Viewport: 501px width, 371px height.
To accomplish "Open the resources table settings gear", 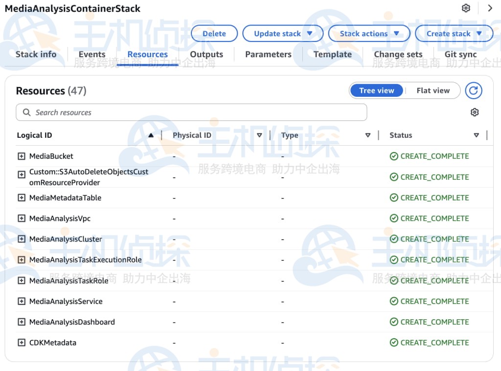I will click(x=474, y=112).
